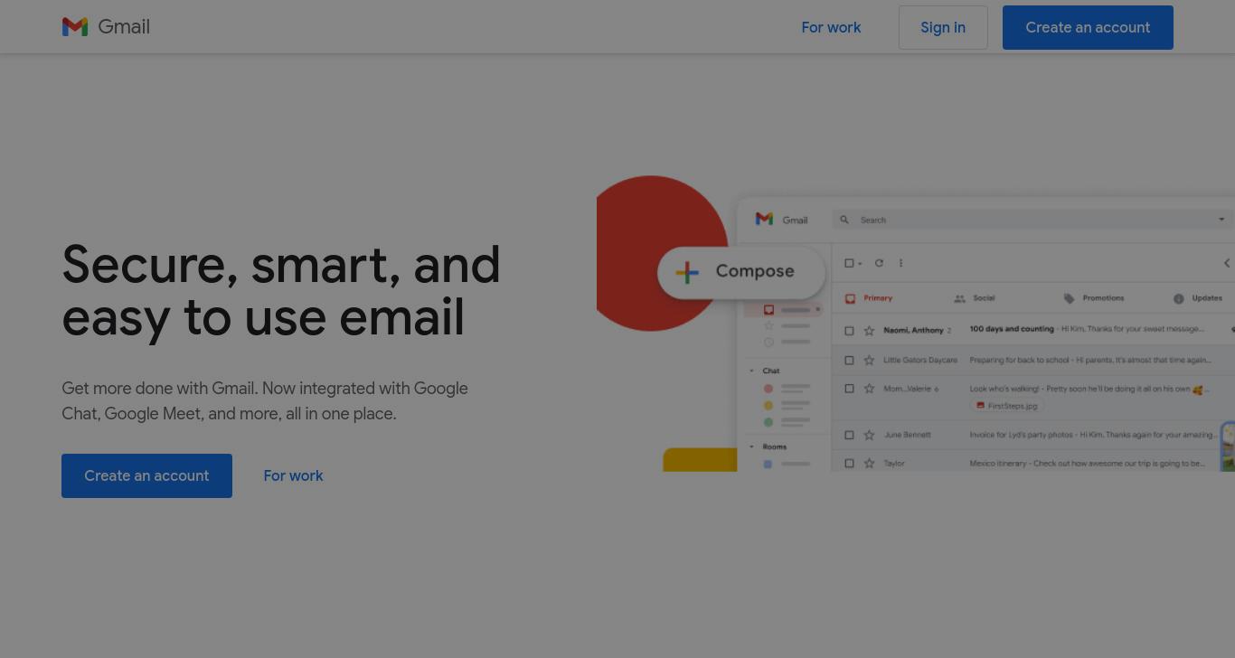The image size is (1235, 658).
Task: Open the For work link beside the blue hero button
Action: pos(293,475)
